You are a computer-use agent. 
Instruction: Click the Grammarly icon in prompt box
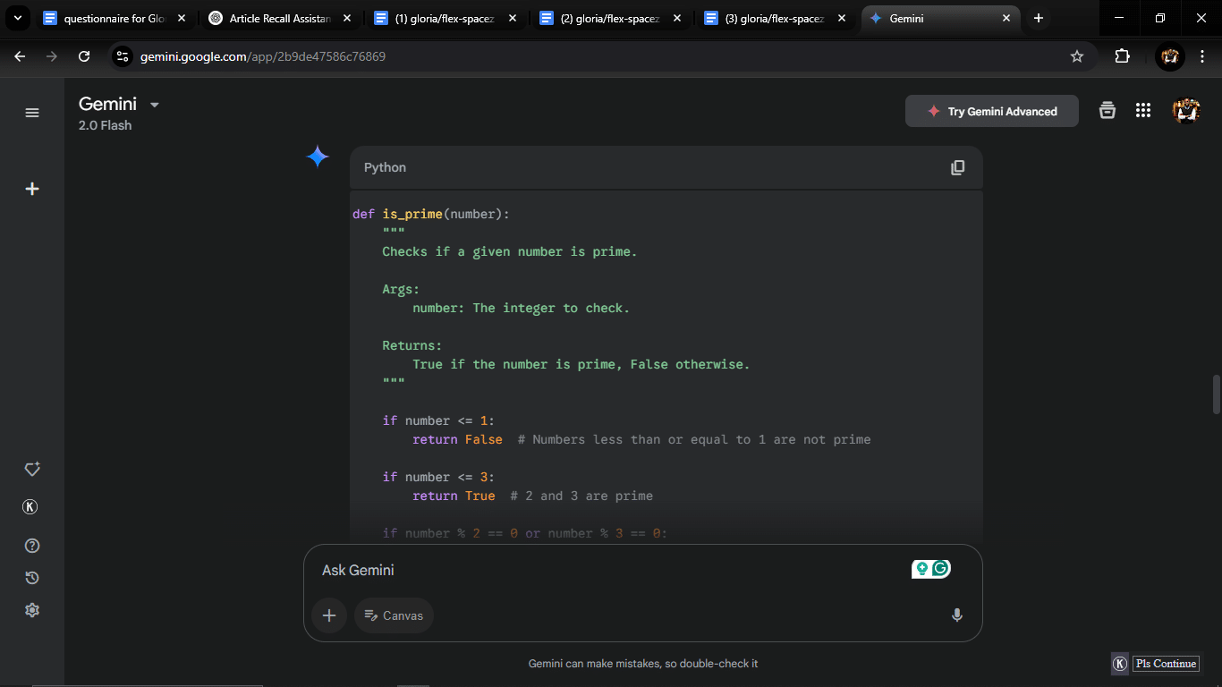click(940, 568)
